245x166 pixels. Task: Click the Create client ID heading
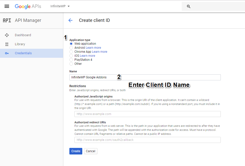pos(94,20)
